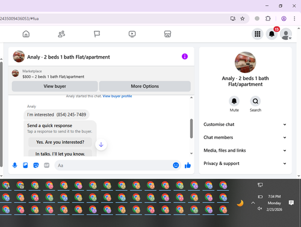Expand the Customise chat section
Image resolution: width=301 pixels, height=227 pixels.
(245, 125)
